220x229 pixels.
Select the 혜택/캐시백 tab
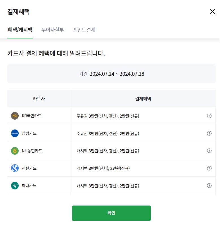[x=19, y=30]
